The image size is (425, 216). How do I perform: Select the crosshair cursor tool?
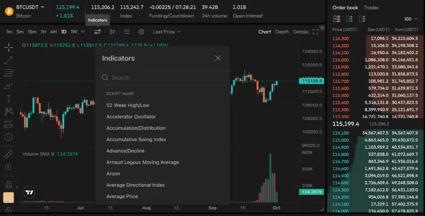coord(8,47)
